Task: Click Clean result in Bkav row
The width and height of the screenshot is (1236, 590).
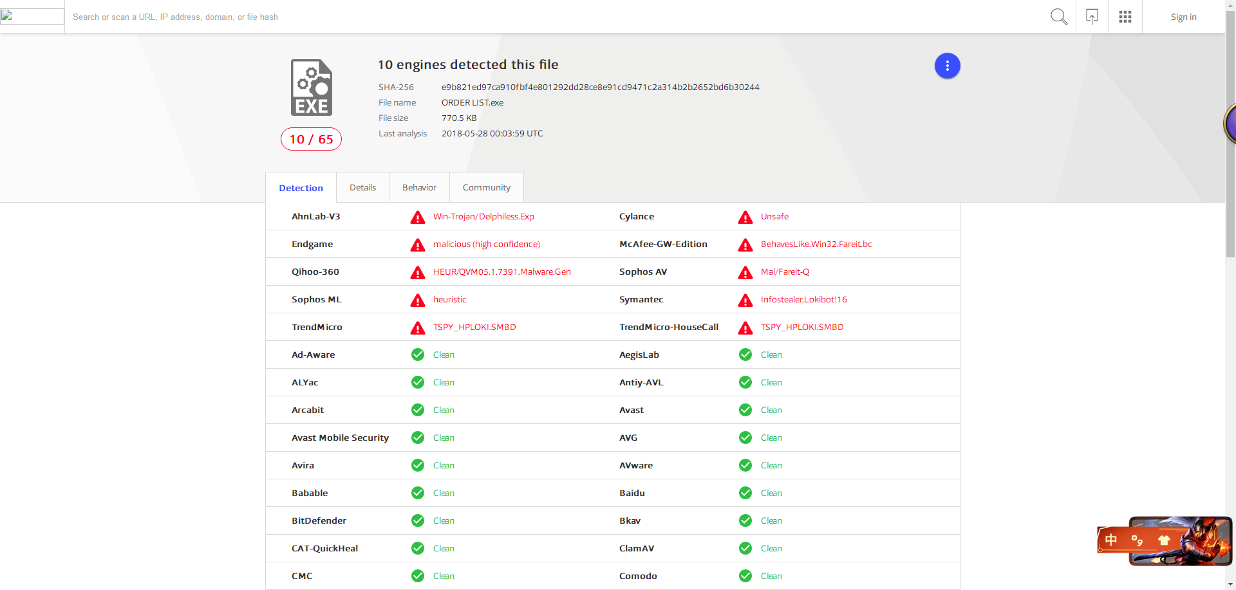Action: pyautogui.click(x=771, y=521)
